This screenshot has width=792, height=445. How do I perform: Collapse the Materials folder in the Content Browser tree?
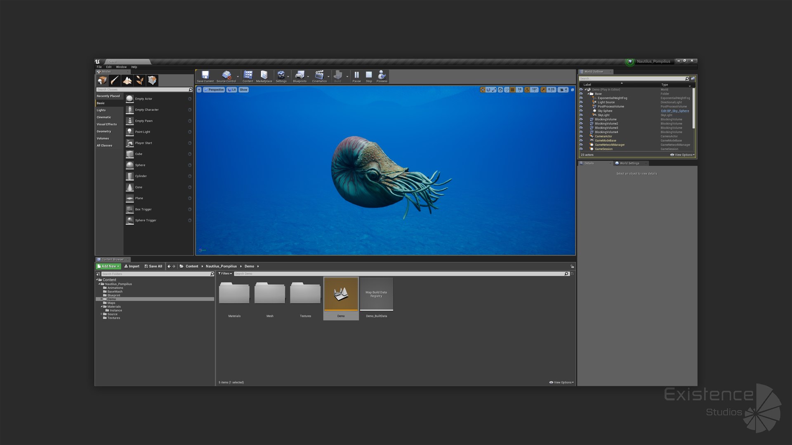pos(101,307)
